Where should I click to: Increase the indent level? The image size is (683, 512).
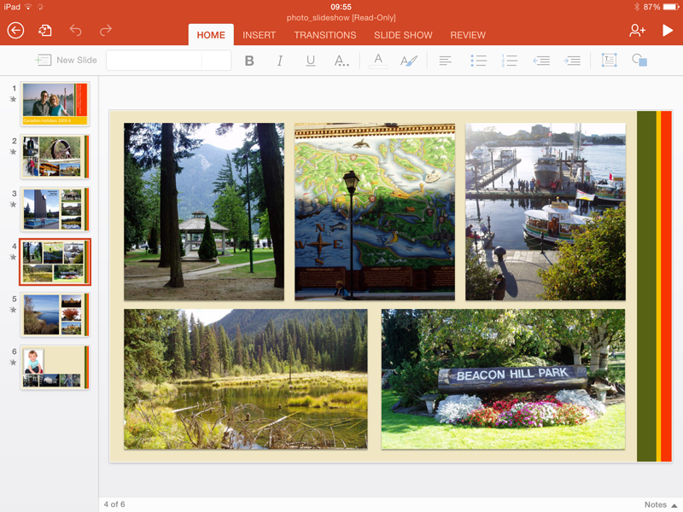pyautogui.click(x=572, y=61)
